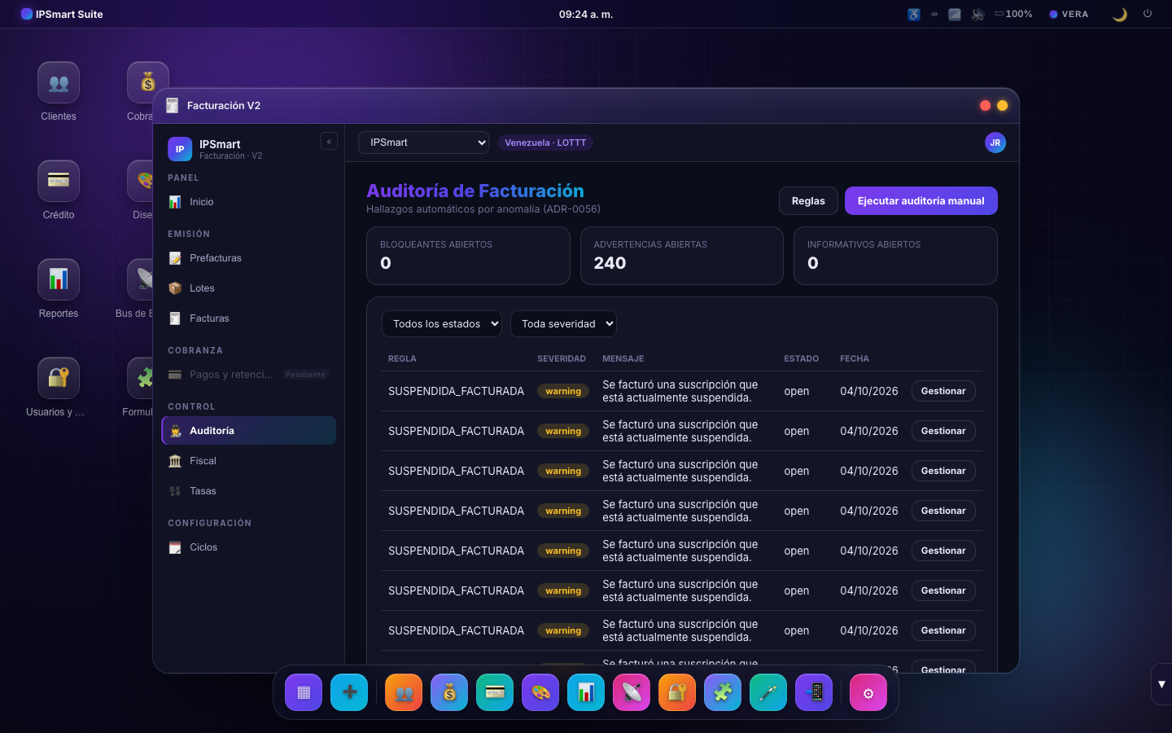This screenshot has width=1172, height=733.
Task: Select the active Auditoría sidebar item
Action: [249, 431]
